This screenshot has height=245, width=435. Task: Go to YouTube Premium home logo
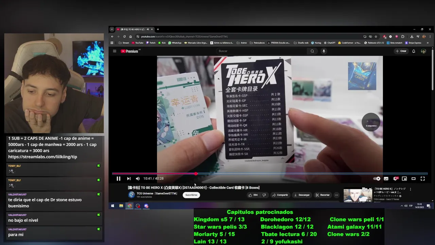click(129, 51)
